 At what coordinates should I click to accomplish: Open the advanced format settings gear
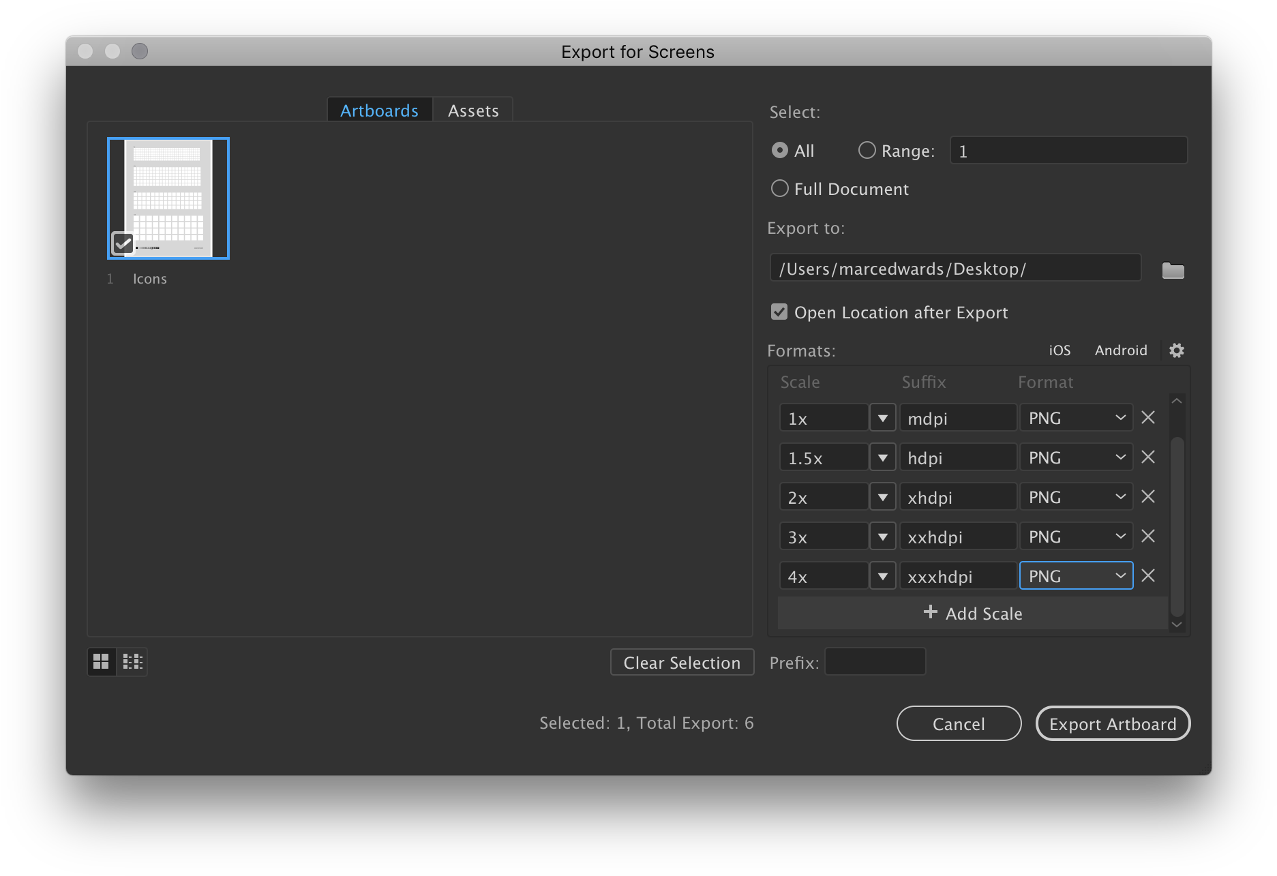(1176, 350)
